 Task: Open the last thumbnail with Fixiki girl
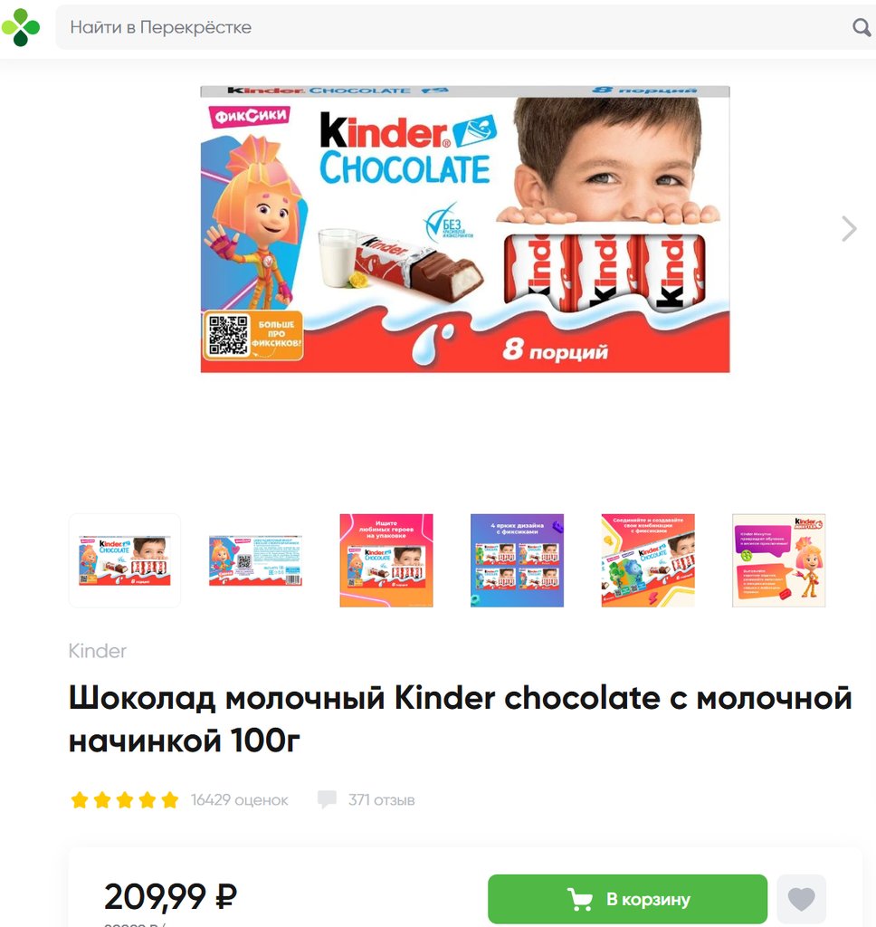(x=779, y=560)
